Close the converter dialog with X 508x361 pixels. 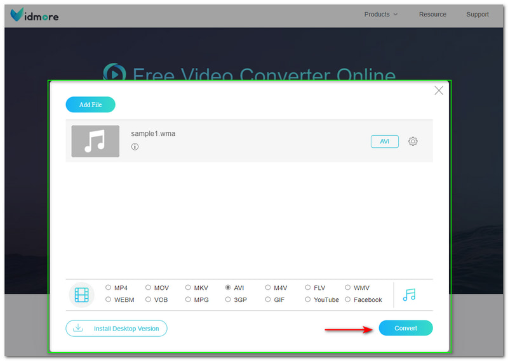438,91
